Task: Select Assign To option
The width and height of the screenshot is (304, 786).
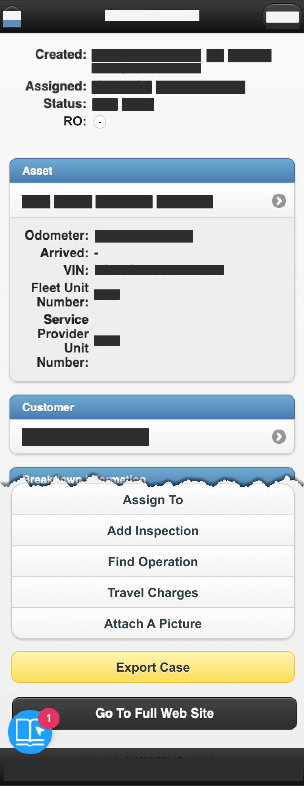Action: (x=153, y=500)
